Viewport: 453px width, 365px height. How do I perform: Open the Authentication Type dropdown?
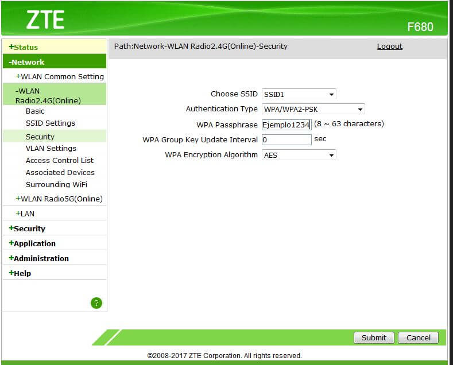pos(313,109)
